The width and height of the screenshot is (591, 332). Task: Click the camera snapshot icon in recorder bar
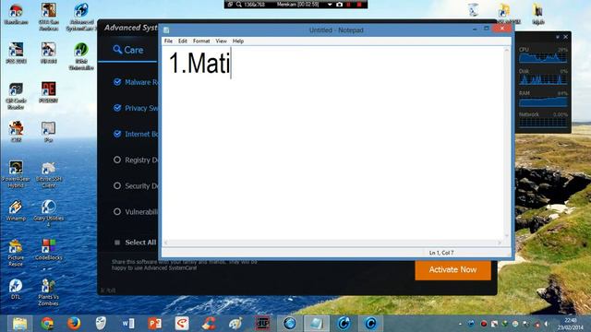[339, 5]
